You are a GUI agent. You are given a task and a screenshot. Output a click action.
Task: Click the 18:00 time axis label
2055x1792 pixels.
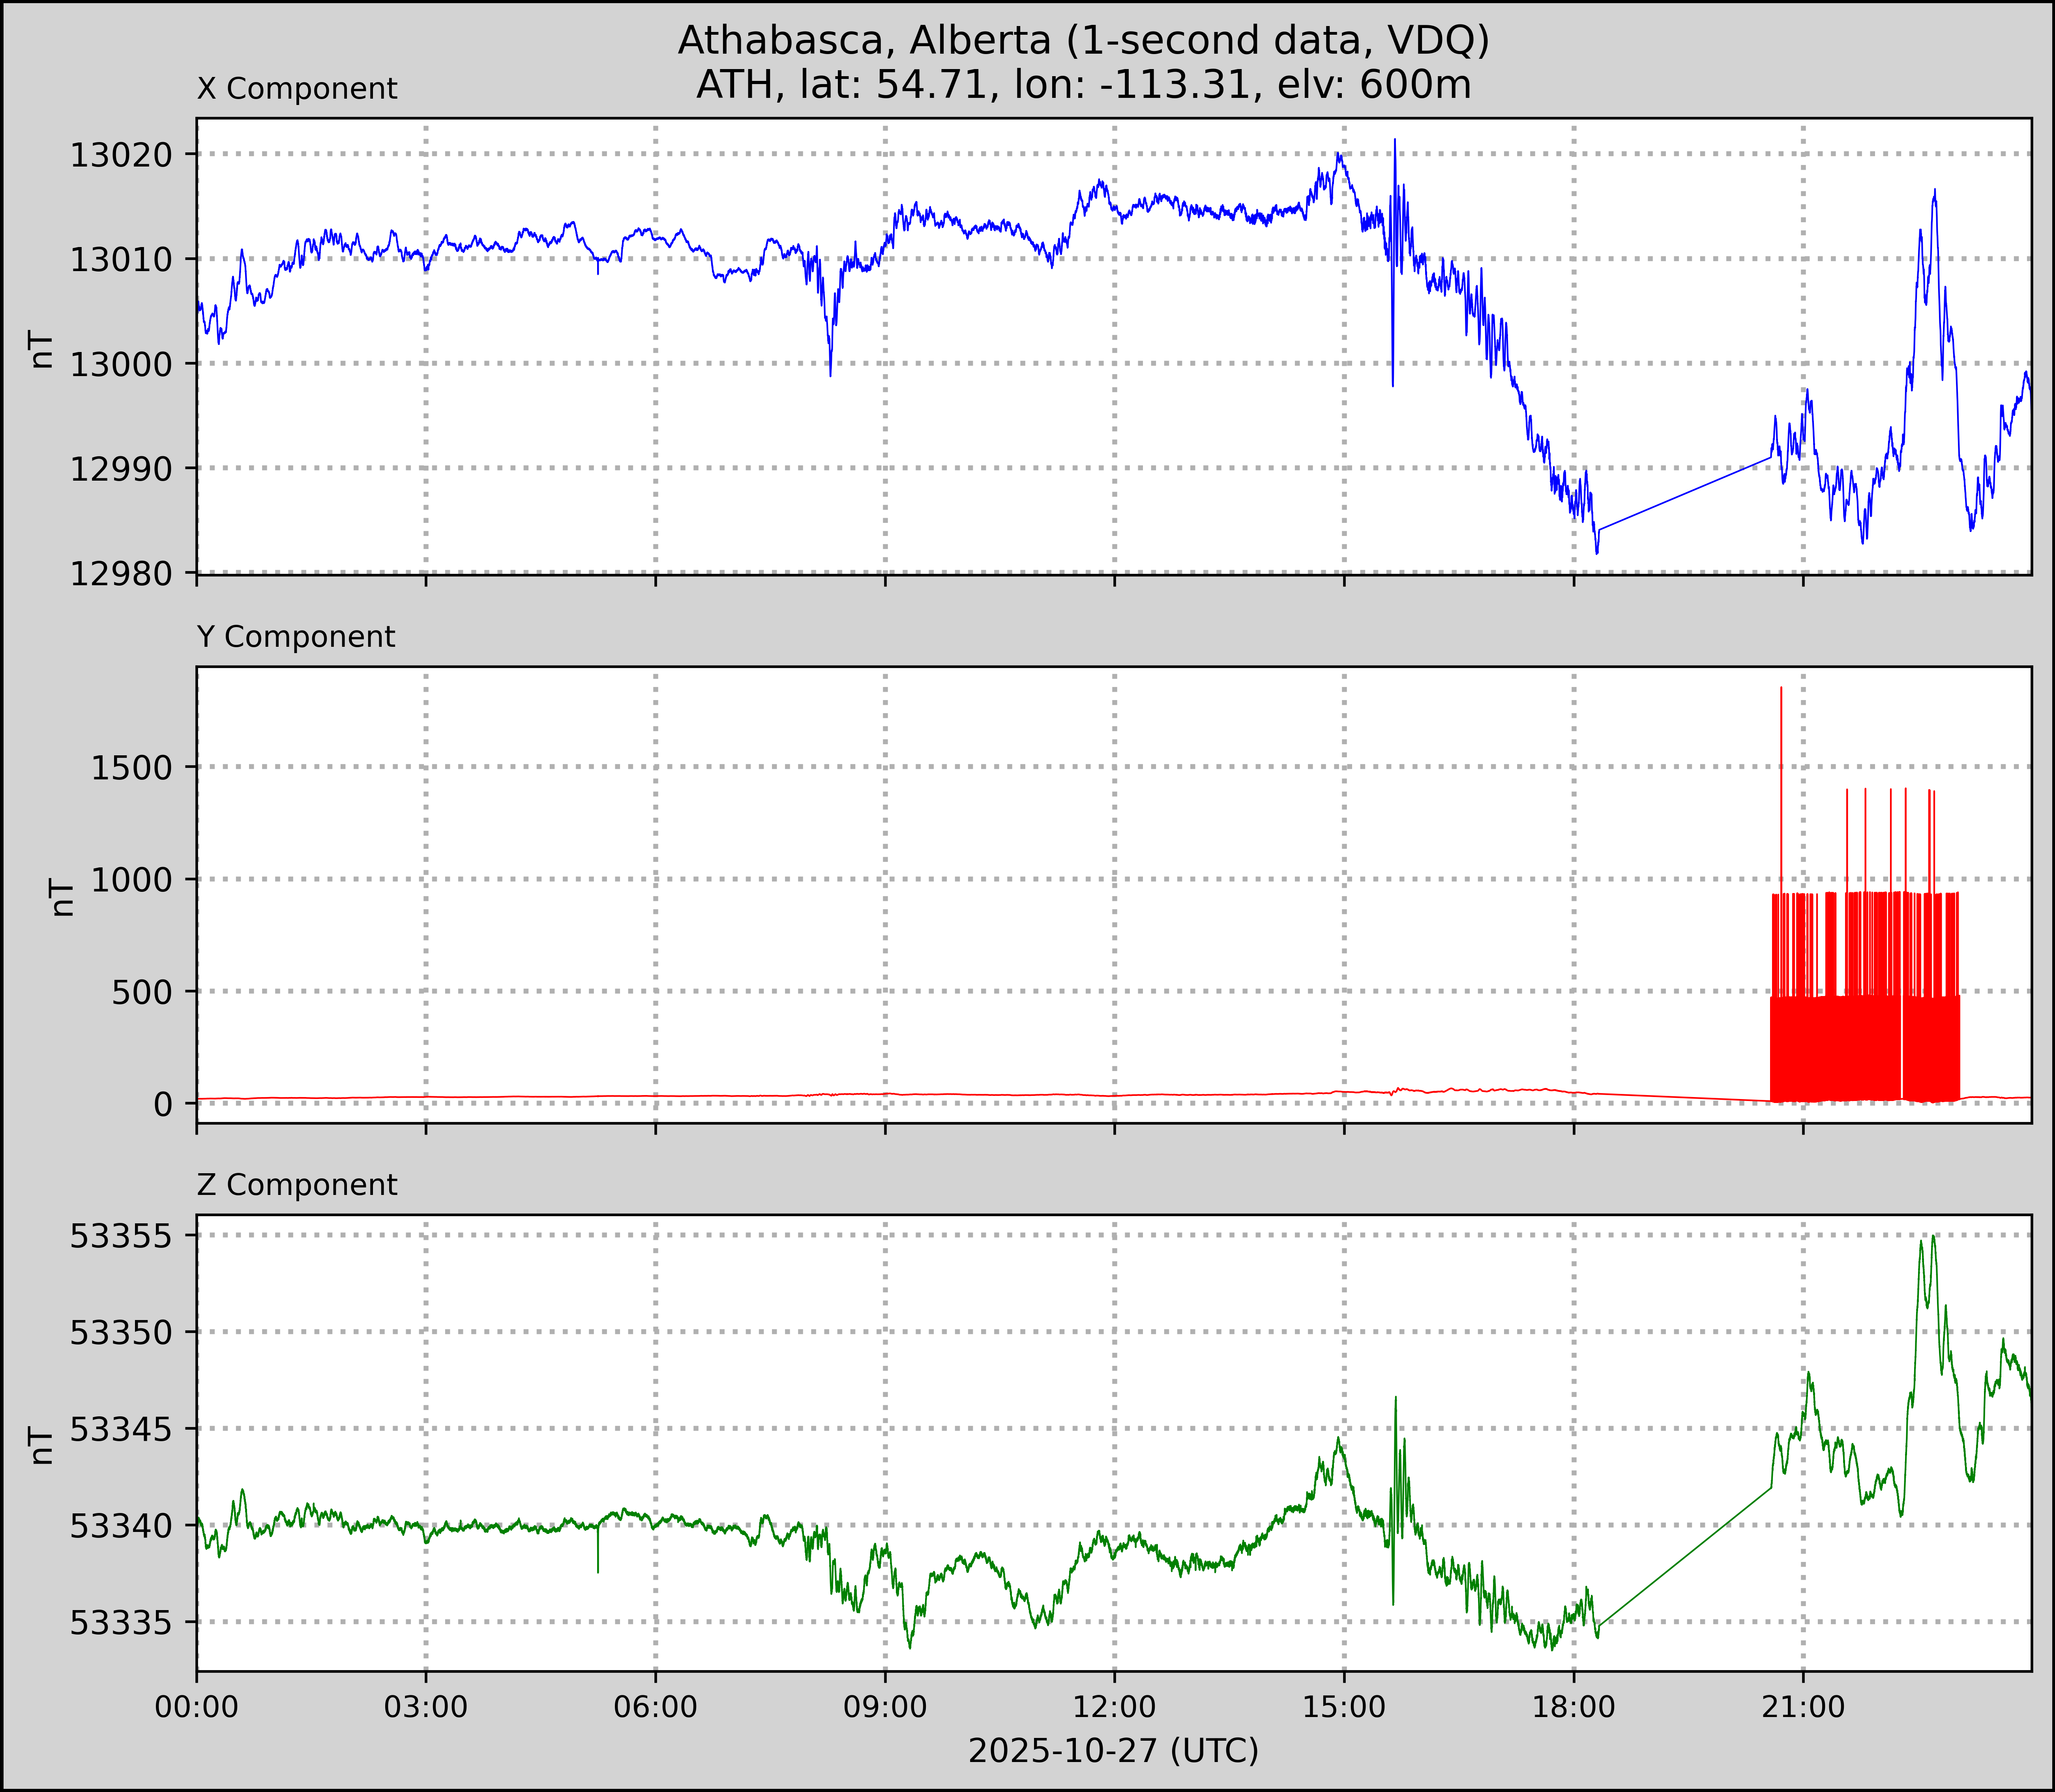click(1574, 1707)
